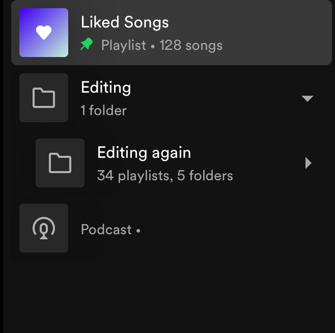
Task: Open the Liked Songs title
Action: [125, 22]
